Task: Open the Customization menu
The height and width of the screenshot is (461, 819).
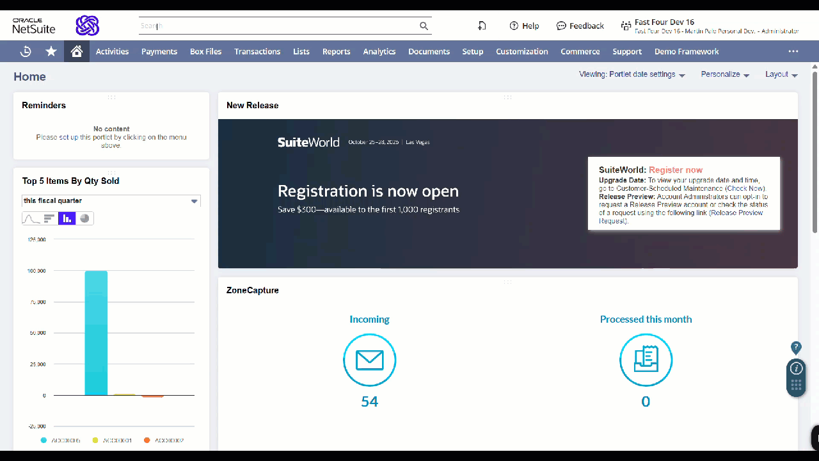Action: pyautogui.click(x=522, y=51)
